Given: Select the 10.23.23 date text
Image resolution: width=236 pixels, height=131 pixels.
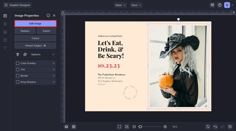Looking at the screenshot, I should click(109, 66).
